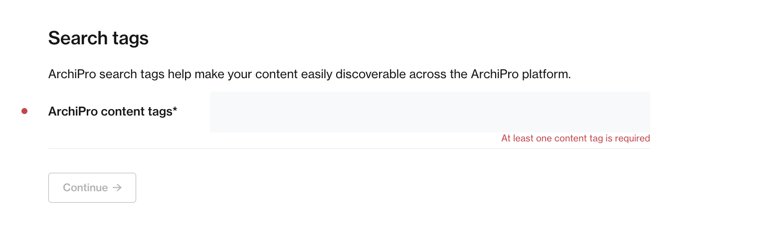
Task: Click 'ArchiPro search tags' phrase starting the description
Action: [107, 75]
